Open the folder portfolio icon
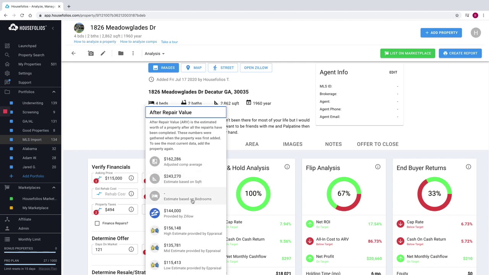 pos(121,53)
